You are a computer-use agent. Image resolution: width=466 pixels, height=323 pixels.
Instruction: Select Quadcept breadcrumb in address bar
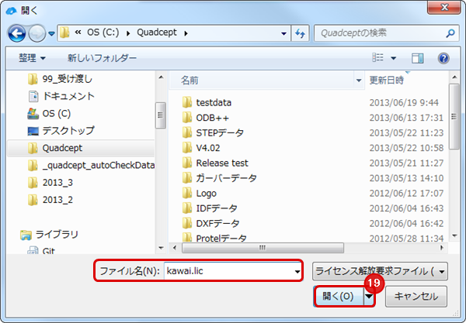pyautogui.click(x=157, y=32)
